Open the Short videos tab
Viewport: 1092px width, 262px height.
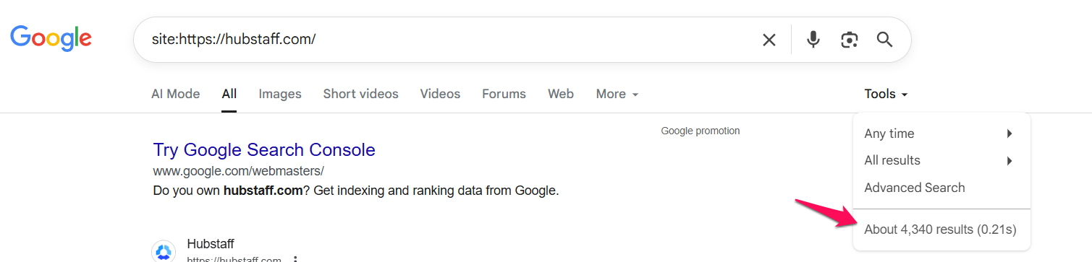pos(360,94)
